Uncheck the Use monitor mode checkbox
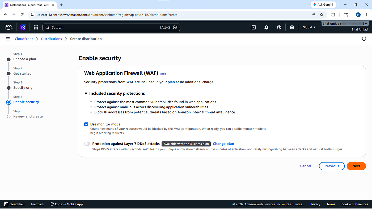The width and height of the screenshot is (372, 209). (86, 124)
